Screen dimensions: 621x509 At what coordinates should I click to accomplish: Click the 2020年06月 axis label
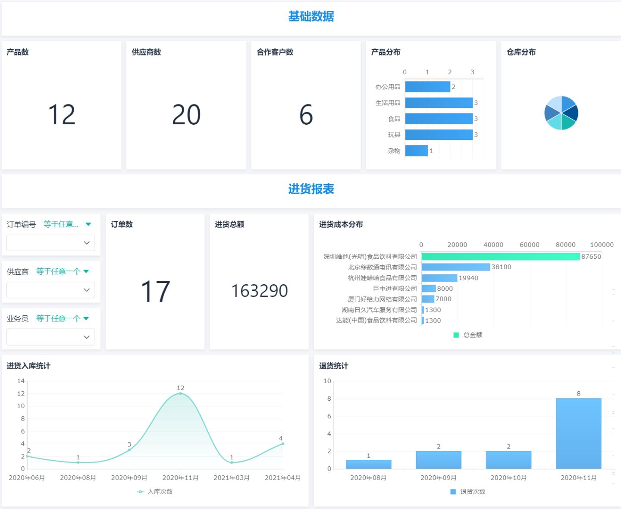(x=27, y=478)
